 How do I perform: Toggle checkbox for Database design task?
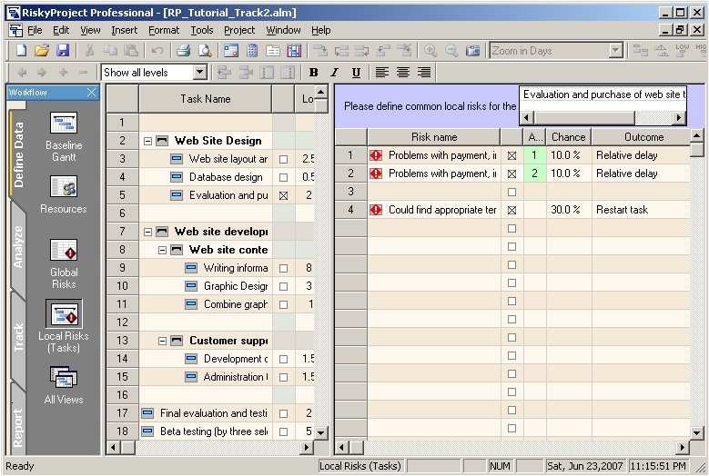tap(284, 177)
